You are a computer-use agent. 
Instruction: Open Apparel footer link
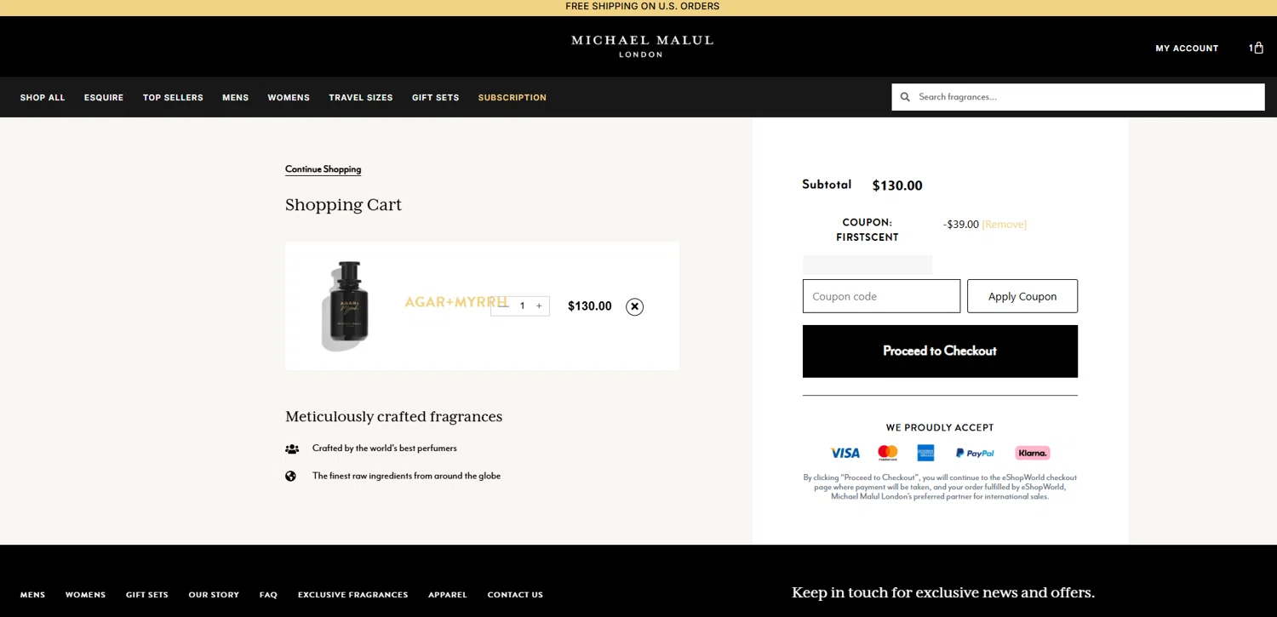[448, 595]
